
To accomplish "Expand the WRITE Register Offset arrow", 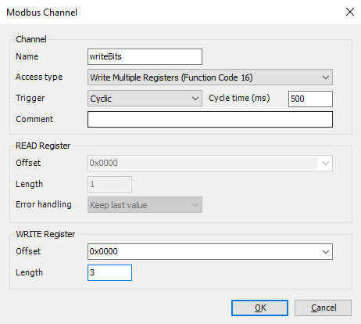I will click(x=326, y=252).
